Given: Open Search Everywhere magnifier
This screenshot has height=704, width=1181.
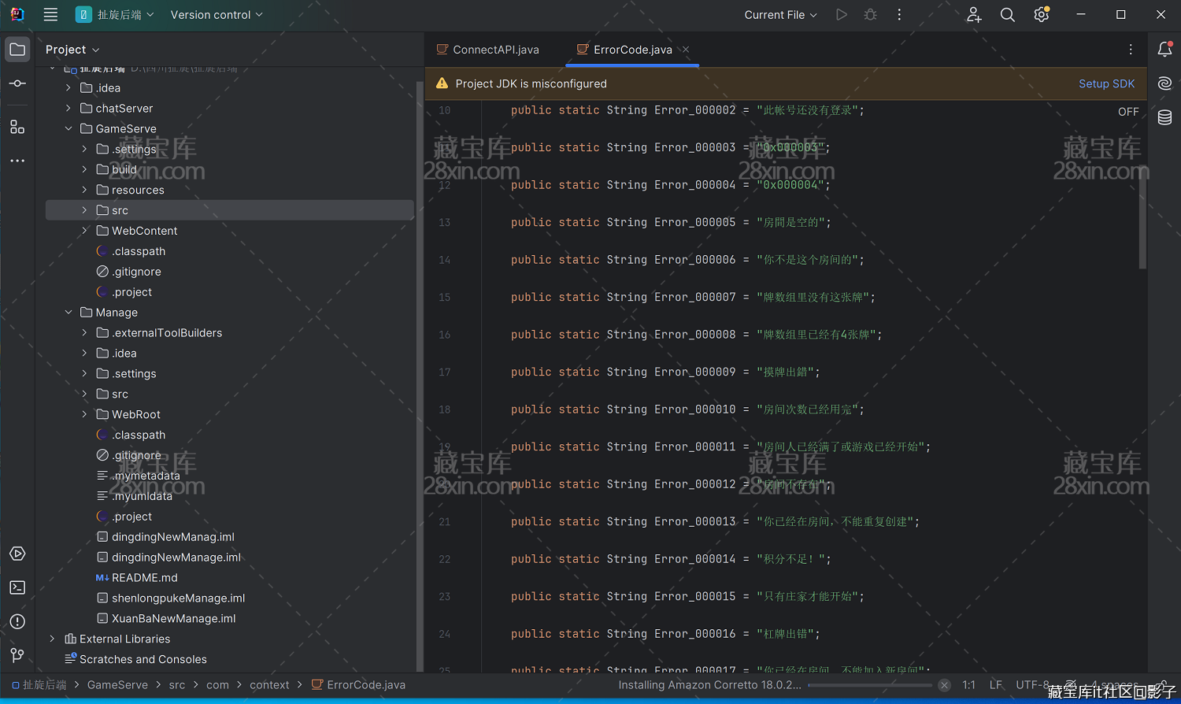Looking at the screenshot, I should pos(1007,14).
